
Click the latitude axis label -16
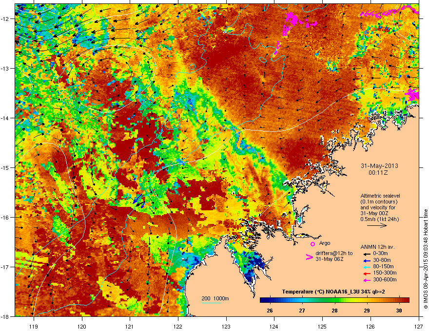5,218
